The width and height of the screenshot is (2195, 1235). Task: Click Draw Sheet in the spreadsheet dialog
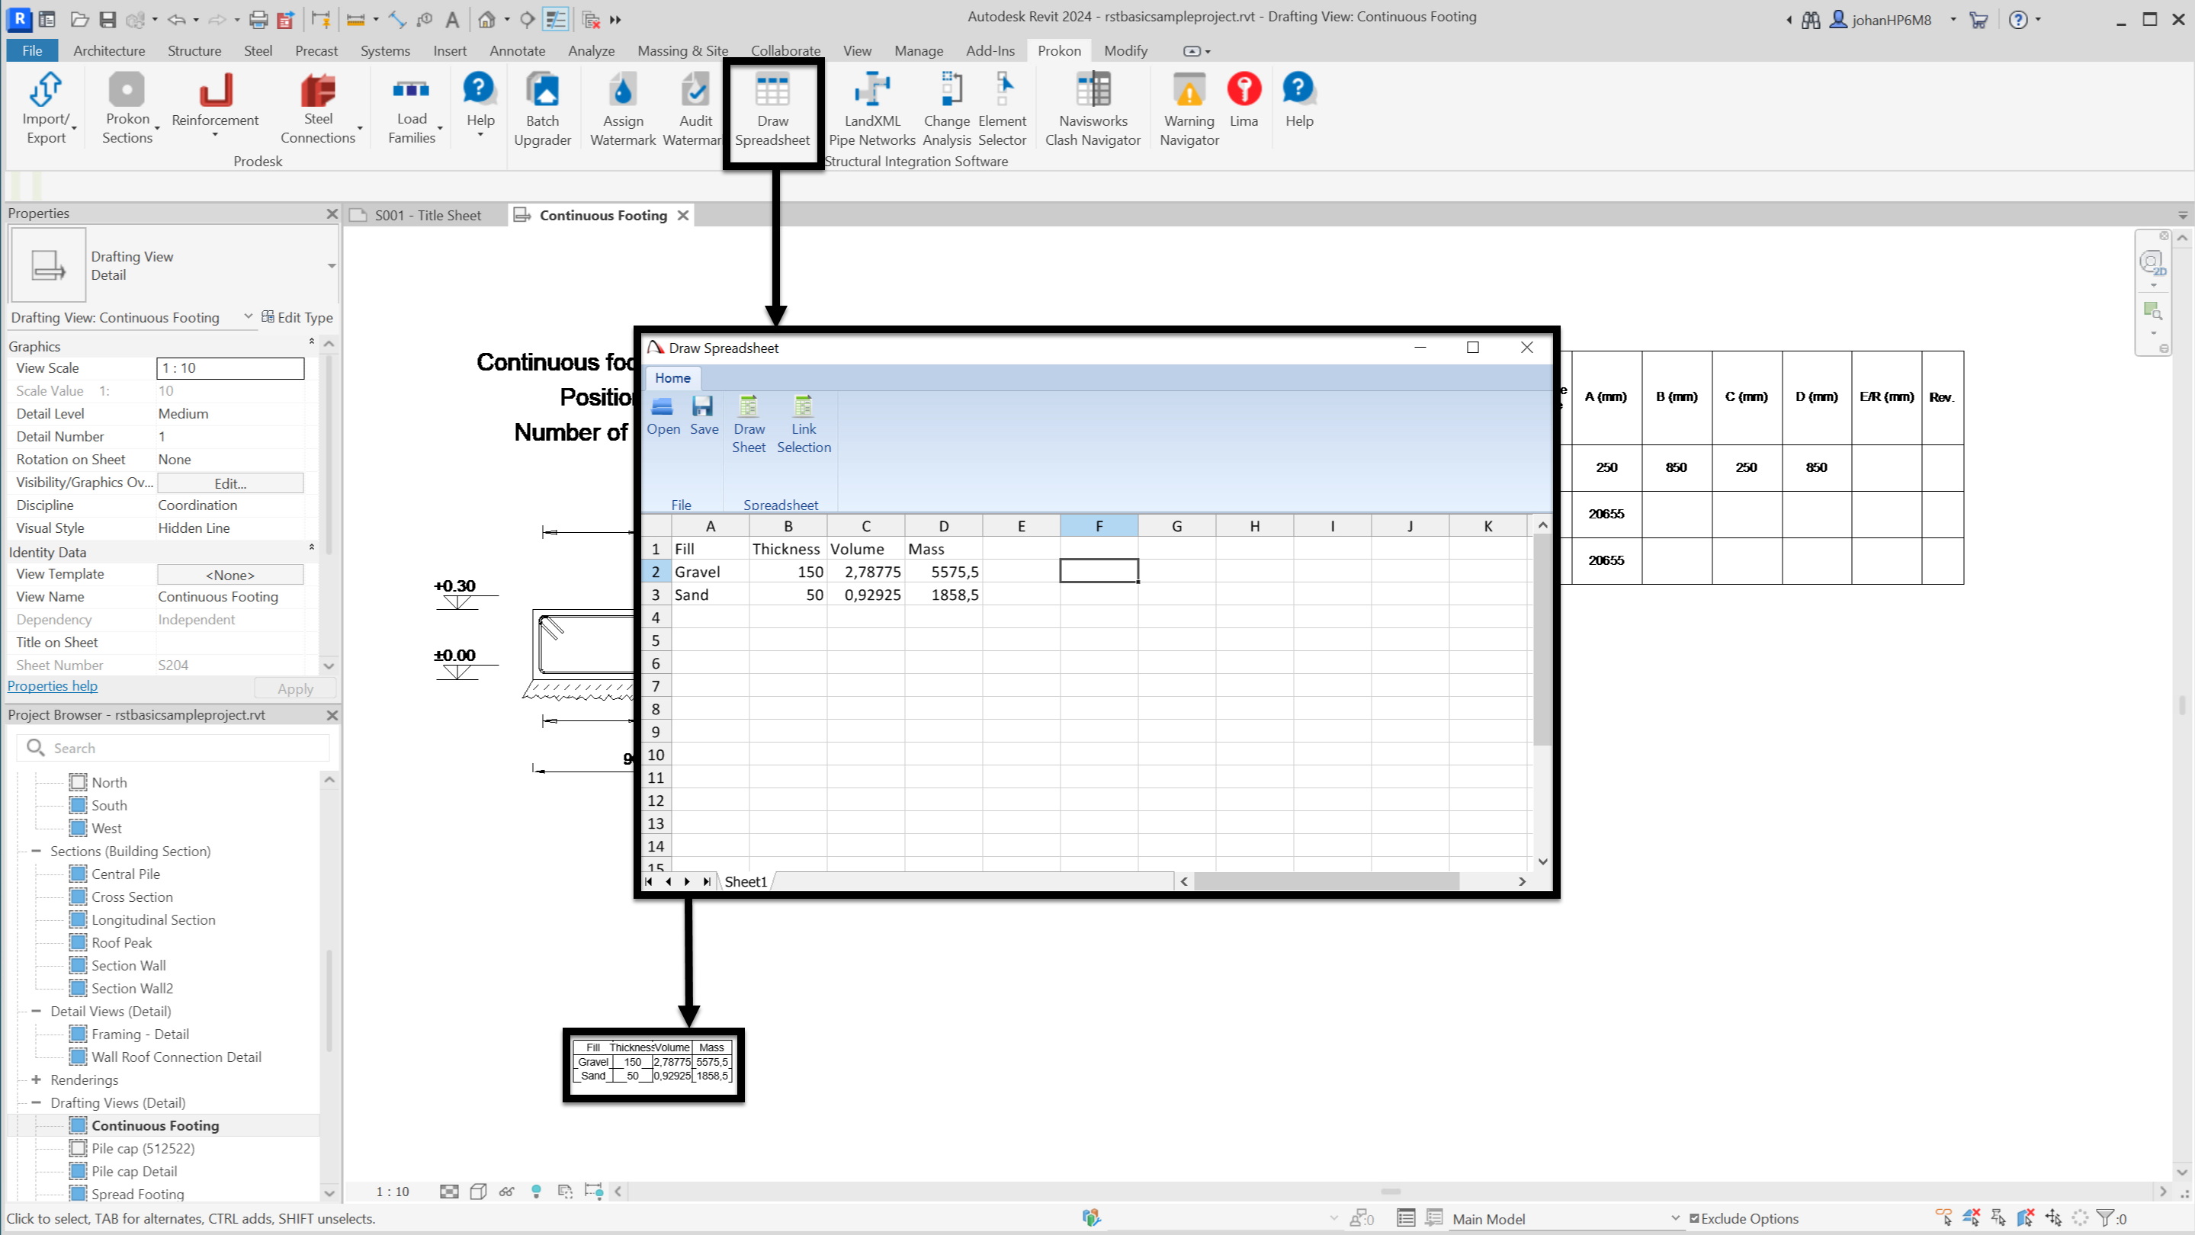748,407
